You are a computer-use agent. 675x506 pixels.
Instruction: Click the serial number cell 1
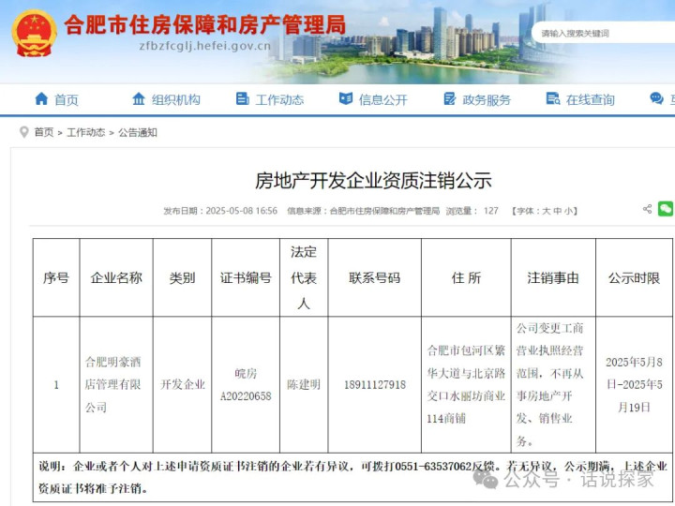point(56,385)
